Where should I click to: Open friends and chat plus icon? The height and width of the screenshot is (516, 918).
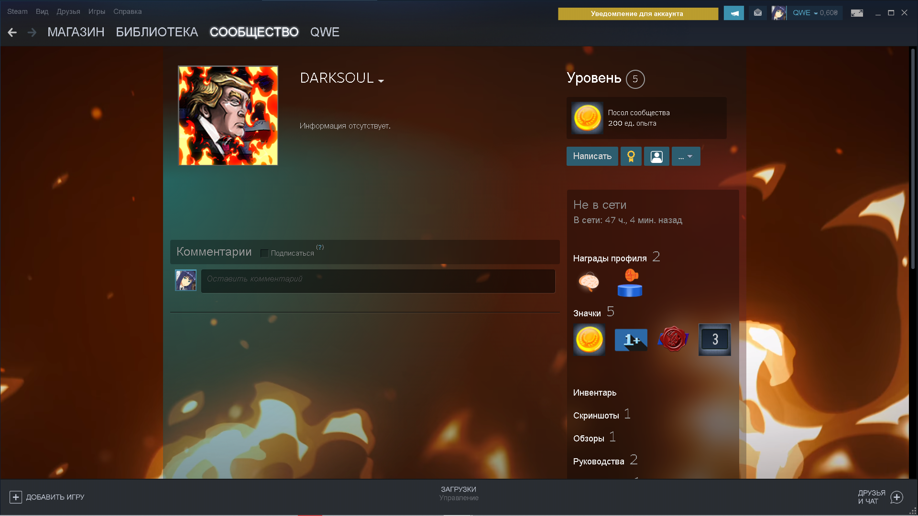pyautogui.click(x=897, y=497)
